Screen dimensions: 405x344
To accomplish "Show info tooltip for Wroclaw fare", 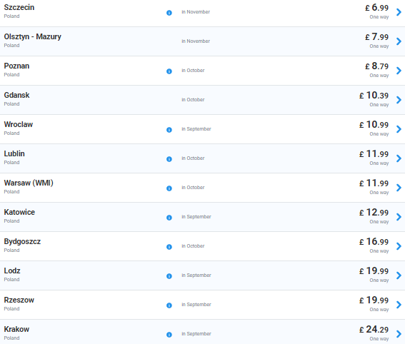I will (169, 130).
